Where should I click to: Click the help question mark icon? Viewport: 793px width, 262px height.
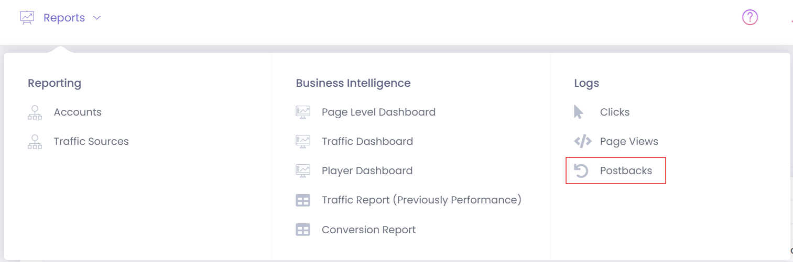pos(750,17)
